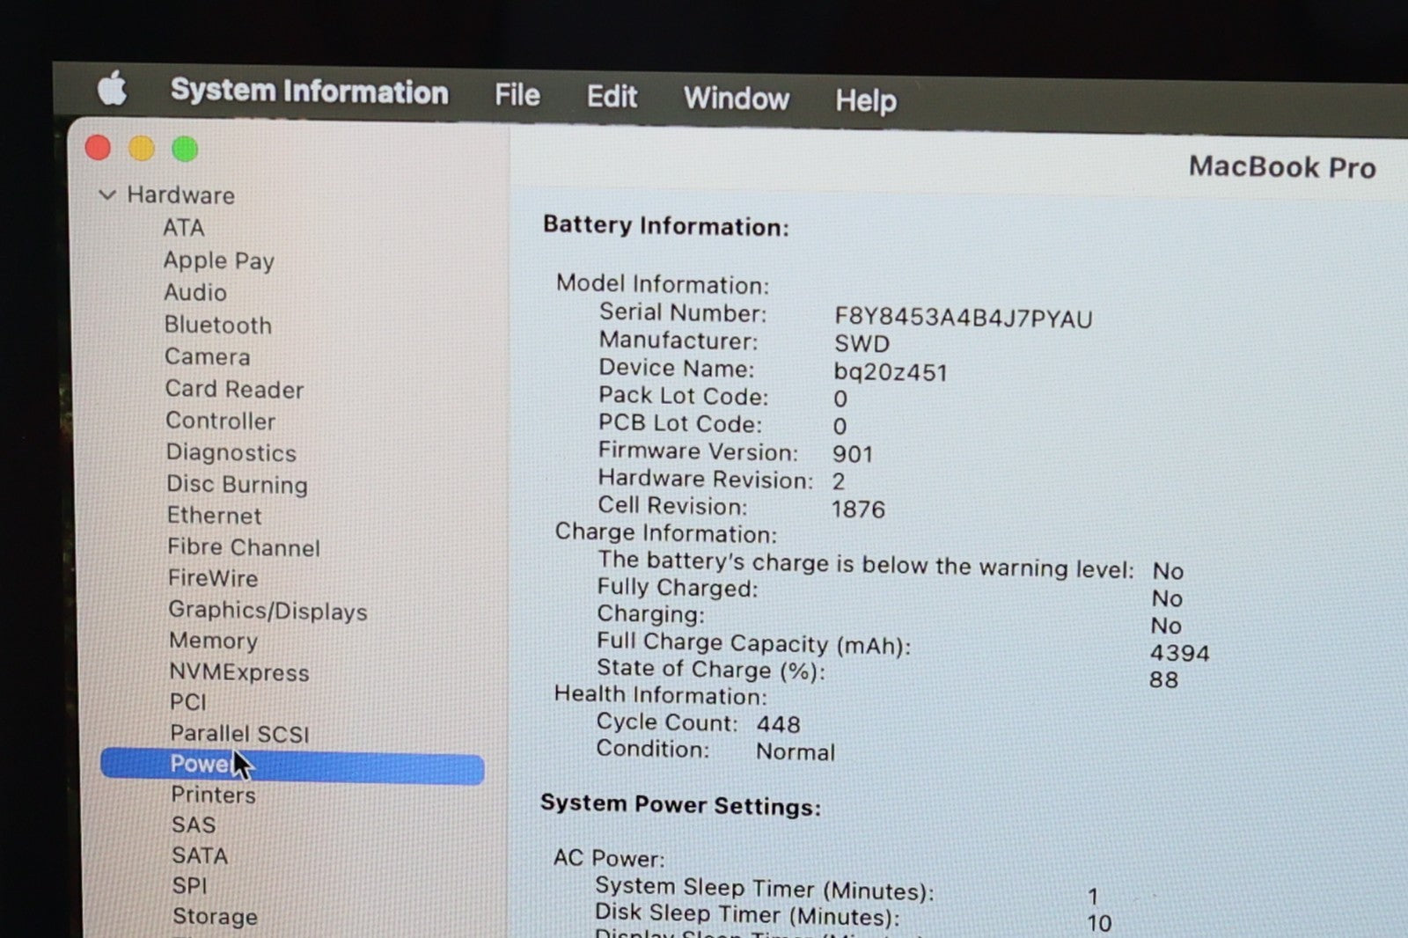The image size is (1408, 938).
Task: Open the Apple menu icon
Action: coord(113,88)
